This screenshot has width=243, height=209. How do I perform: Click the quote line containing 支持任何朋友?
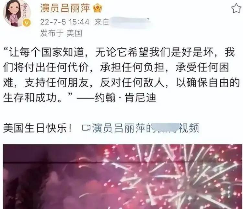(x=121, y=83)
